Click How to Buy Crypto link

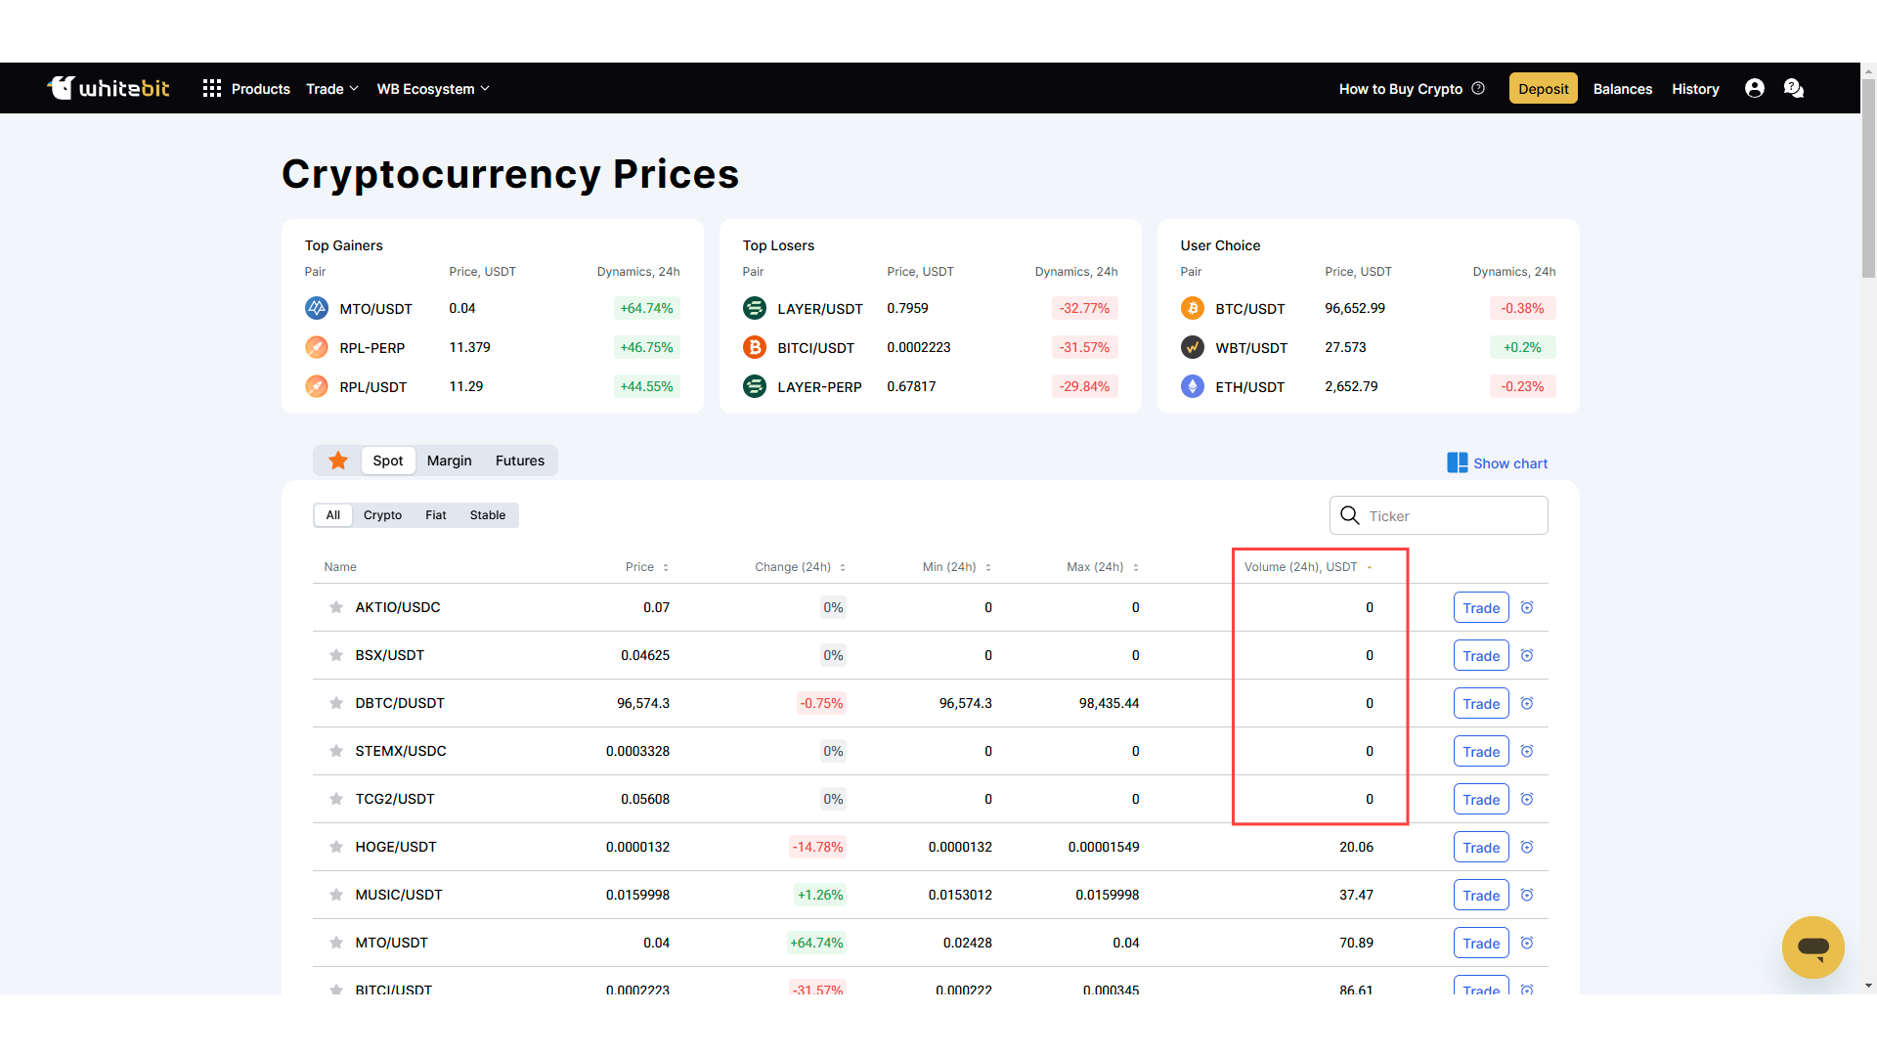coord(1401,89)
